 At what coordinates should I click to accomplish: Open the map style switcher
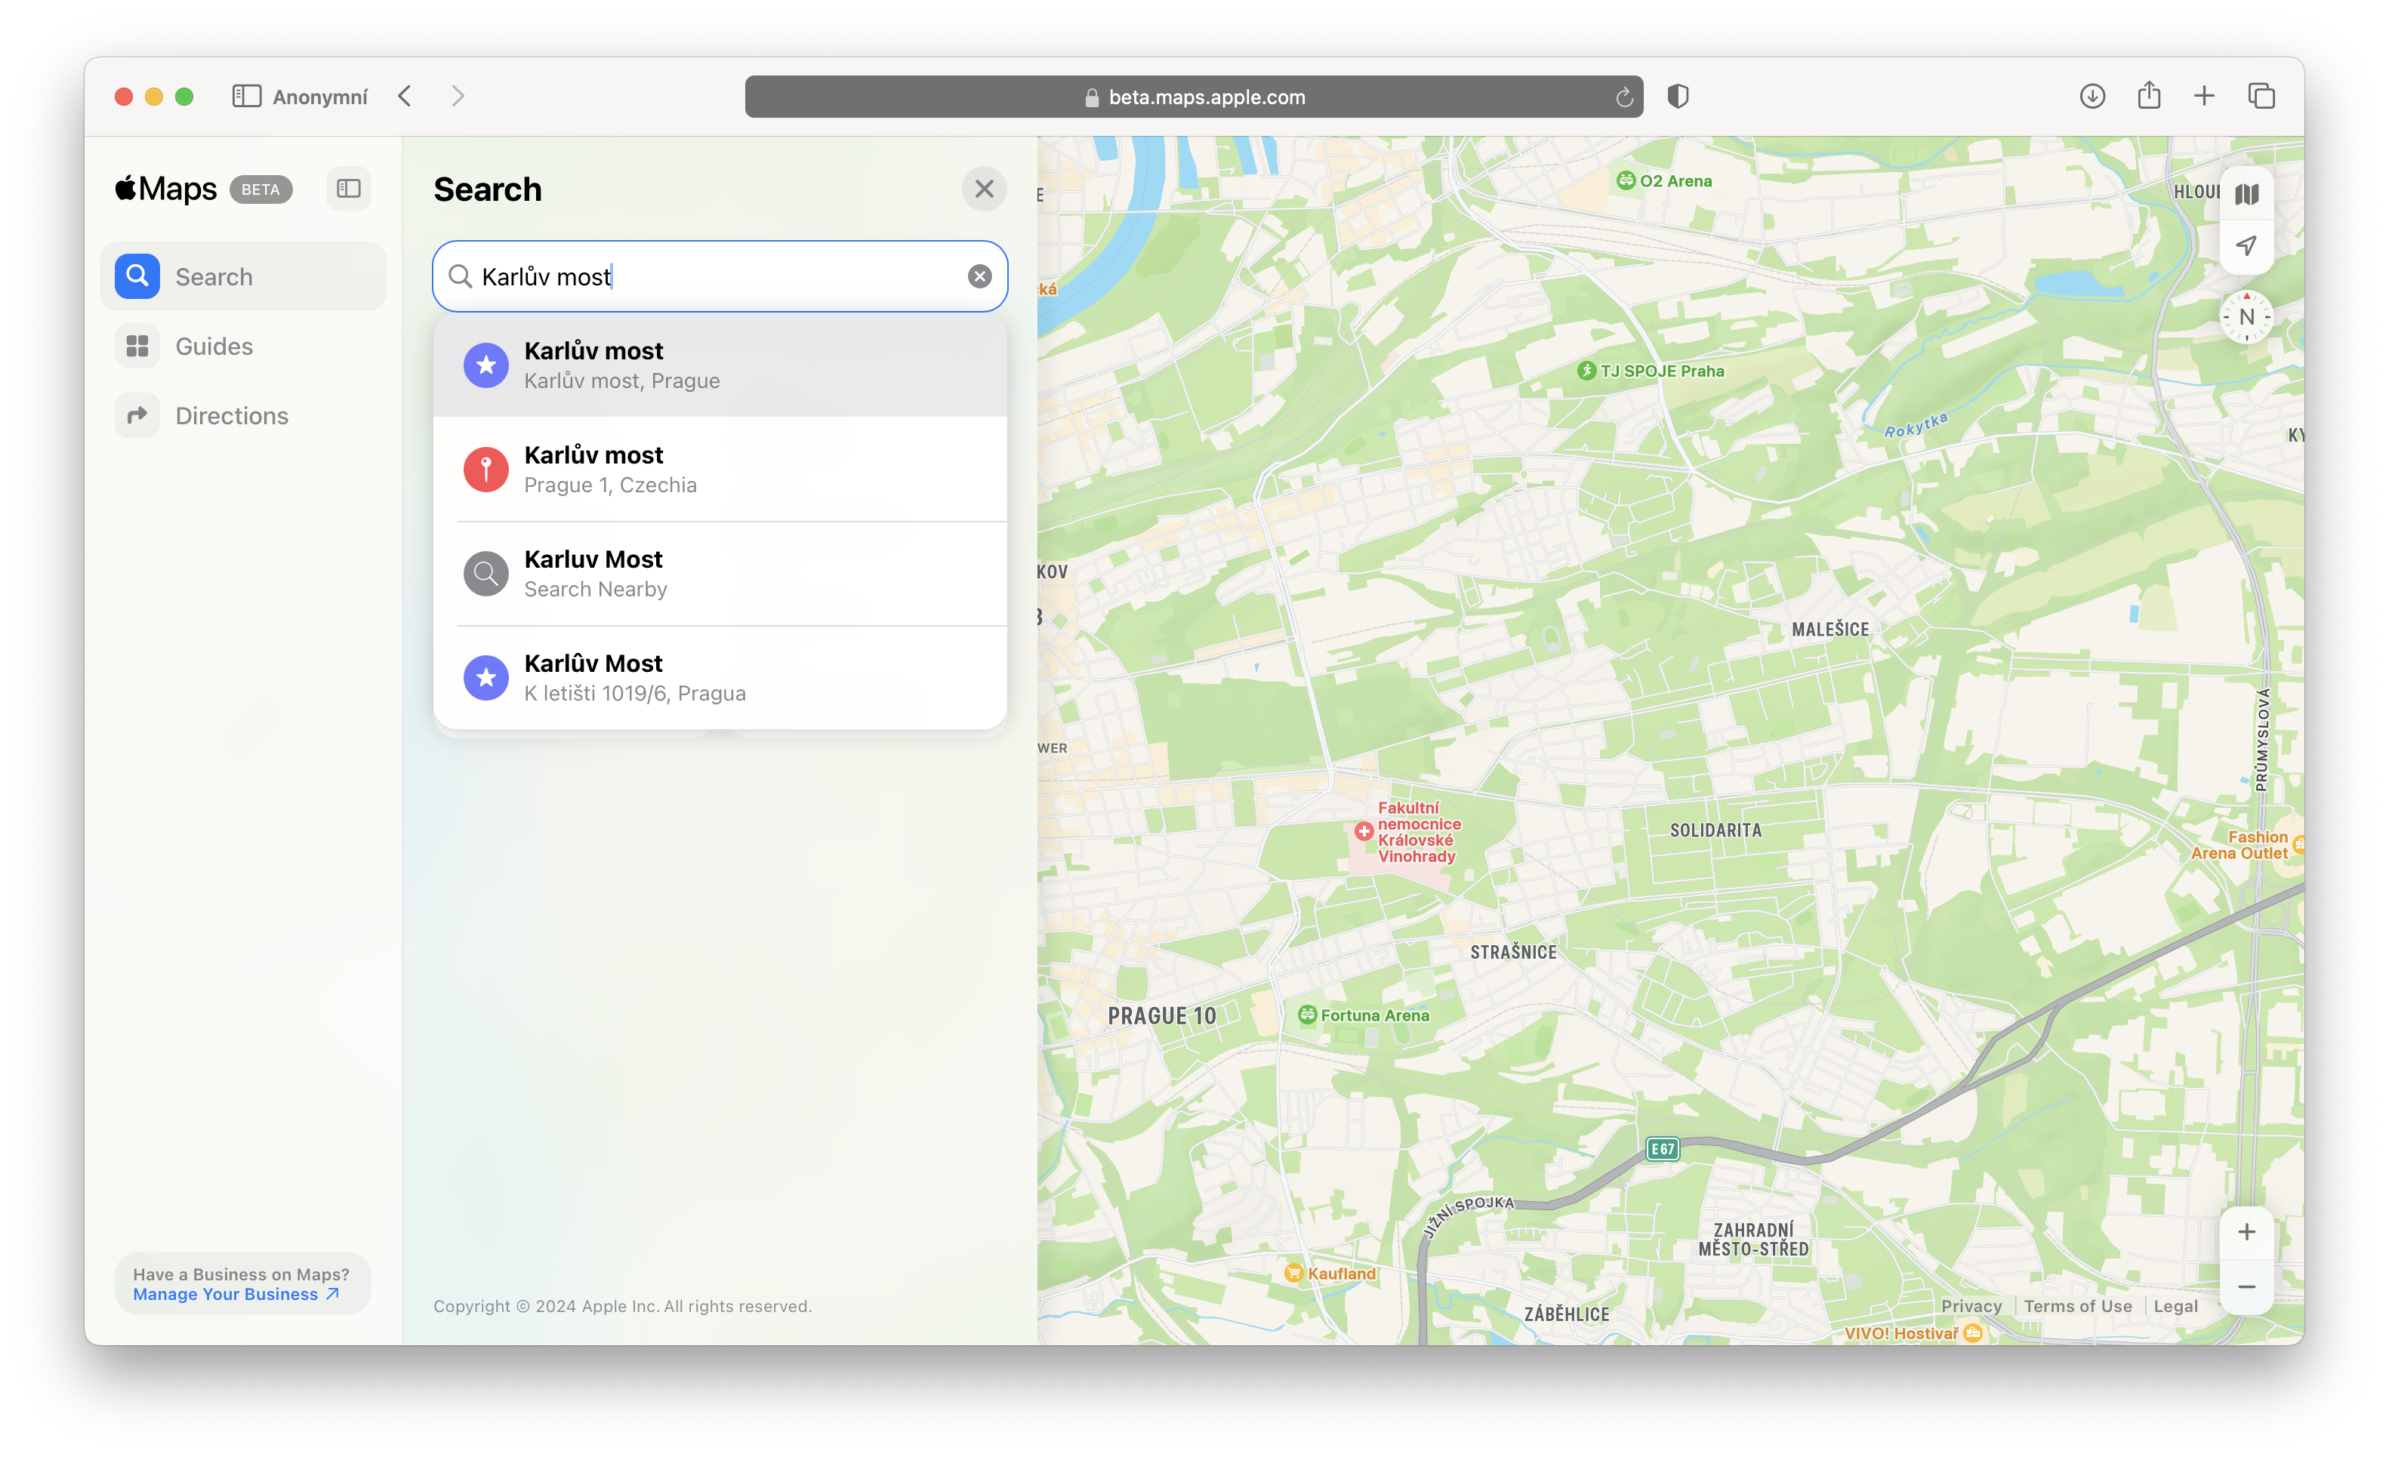tap(2246, 194)
